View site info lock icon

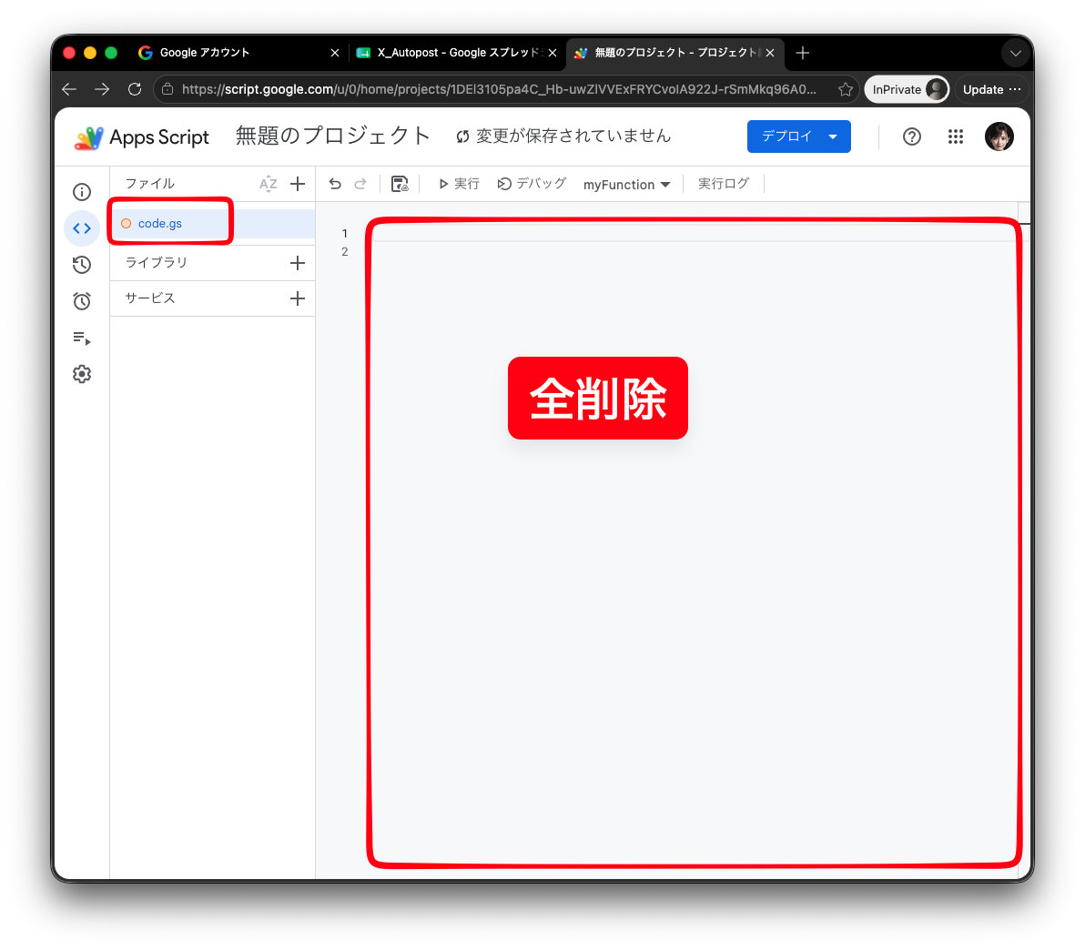[x=167, y=89]
